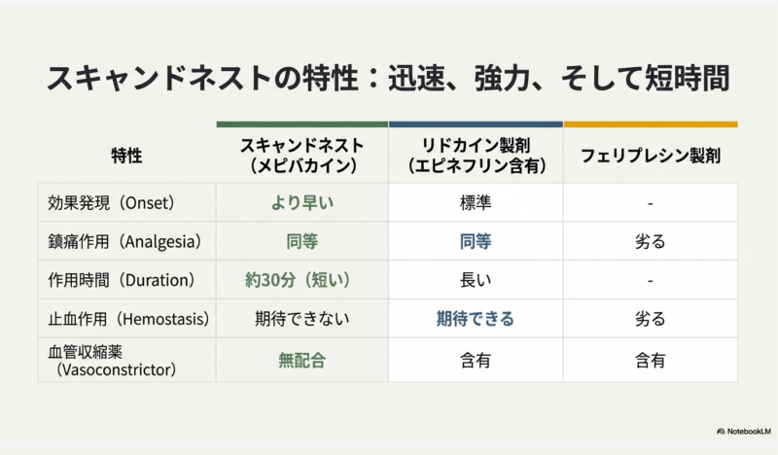The width and height of the screenshot is (778, 455).
Task: Select the 止血作用（Hemostasis） row label
Action: [129, 318]
